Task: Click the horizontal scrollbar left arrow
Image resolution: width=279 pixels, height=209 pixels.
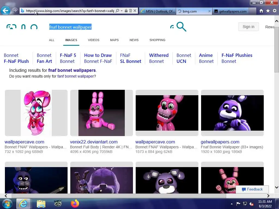Action: (x=6, y=196)
